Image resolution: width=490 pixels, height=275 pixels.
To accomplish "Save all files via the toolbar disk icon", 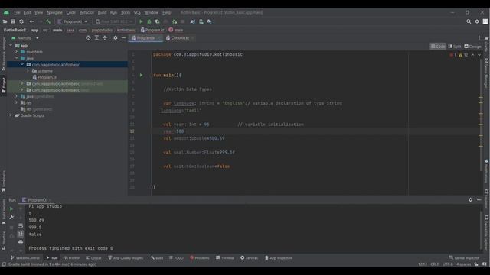I will click(13, 21).
